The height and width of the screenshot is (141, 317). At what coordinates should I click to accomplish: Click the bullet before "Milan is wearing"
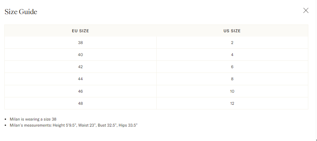pyautogui.click(x=6, y=120)
